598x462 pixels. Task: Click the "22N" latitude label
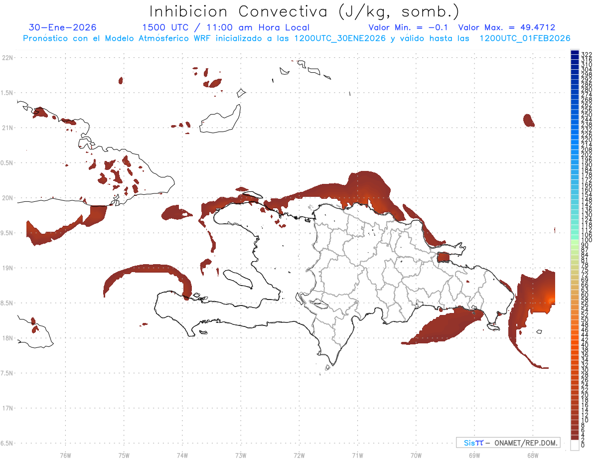coord(7,58)
